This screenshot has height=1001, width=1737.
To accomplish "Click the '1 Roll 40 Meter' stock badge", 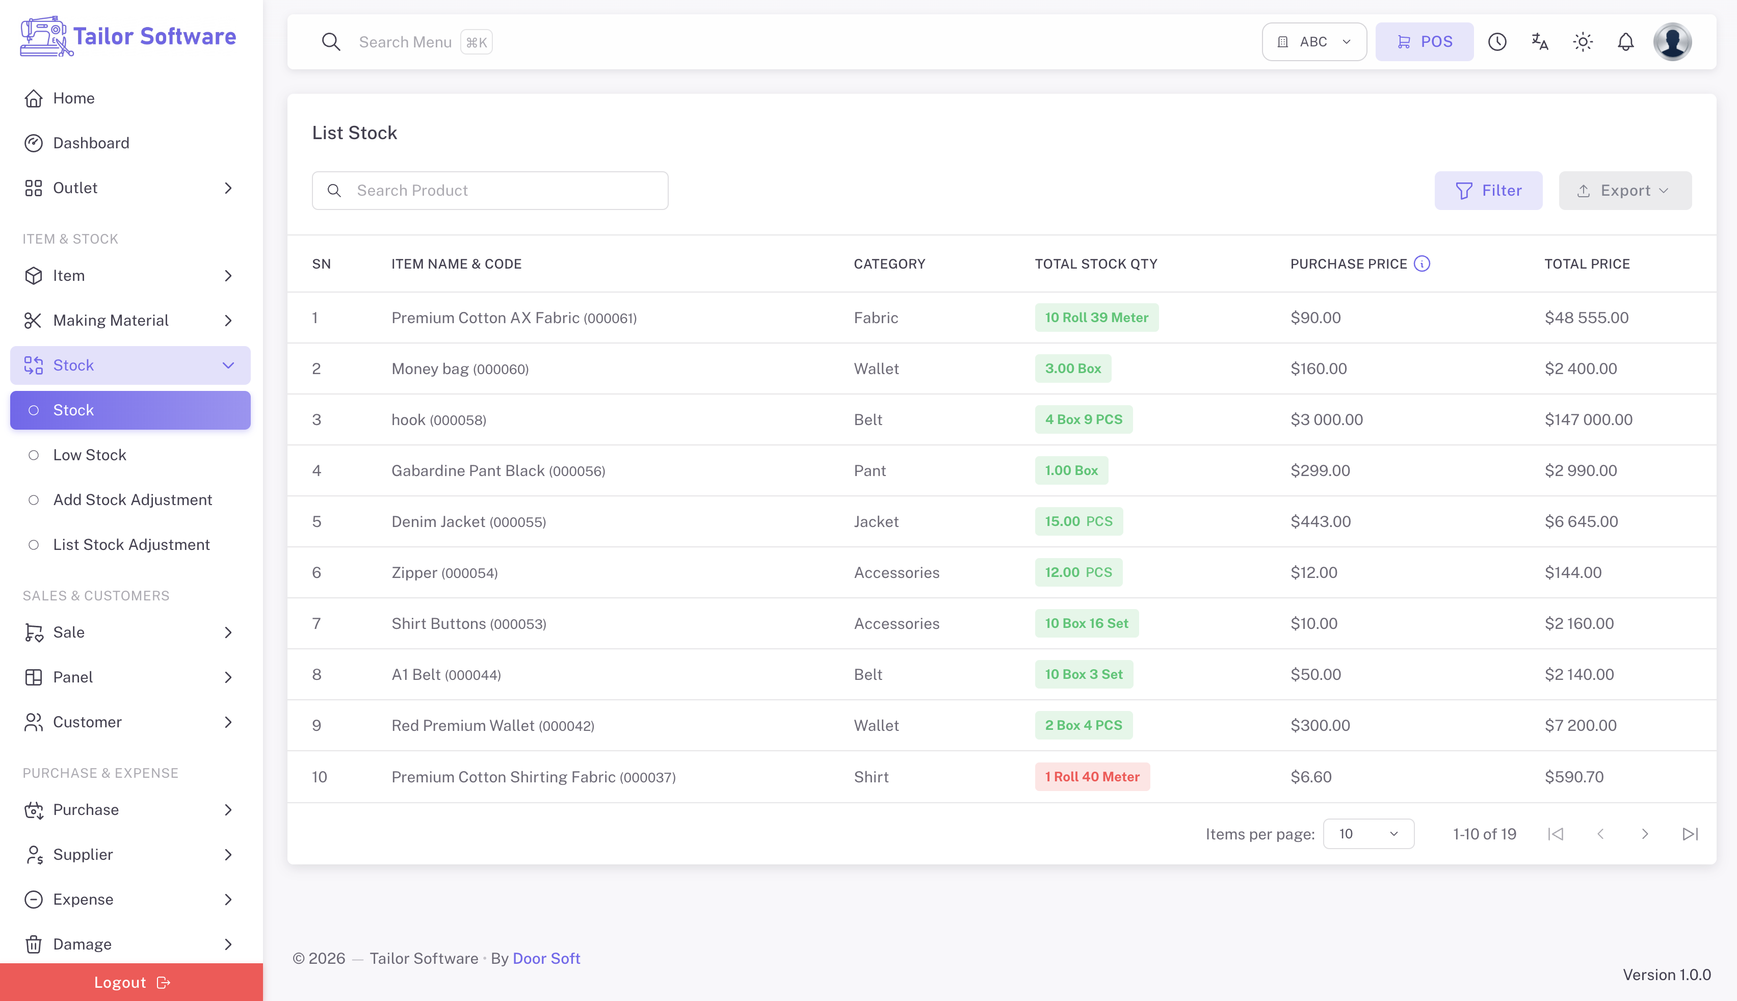I will pos(1092,777).
